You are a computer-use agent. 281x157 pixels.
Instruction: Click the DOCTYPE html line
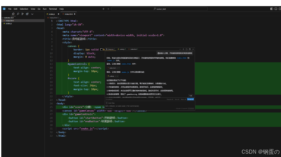click(67, 21)
